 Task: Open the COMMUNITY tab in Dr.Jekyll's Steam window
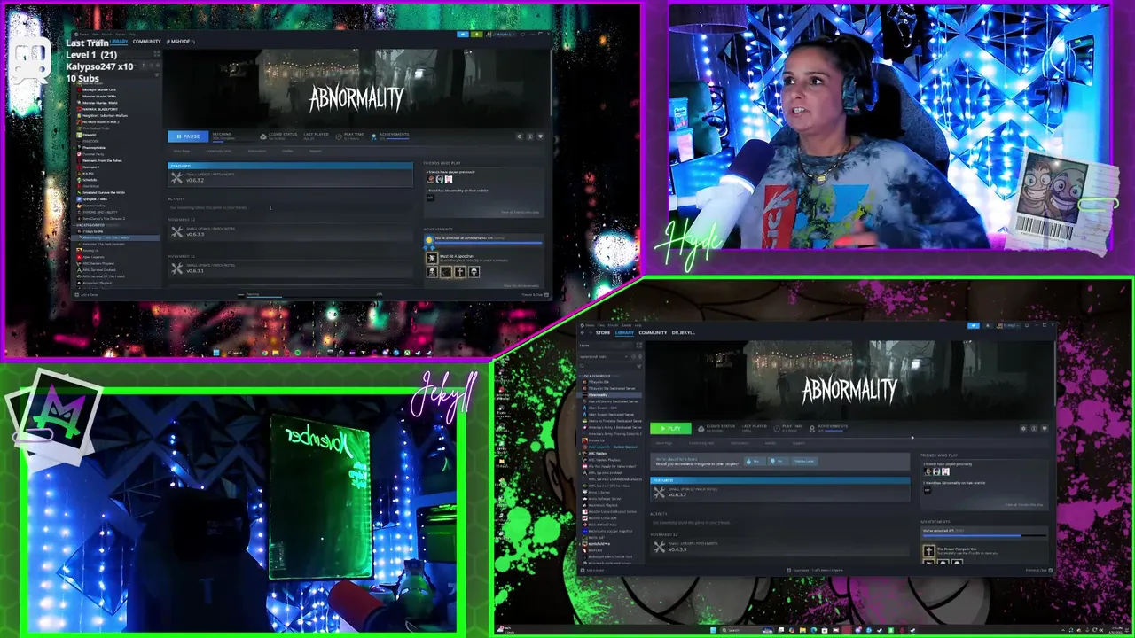coord(653,332)
